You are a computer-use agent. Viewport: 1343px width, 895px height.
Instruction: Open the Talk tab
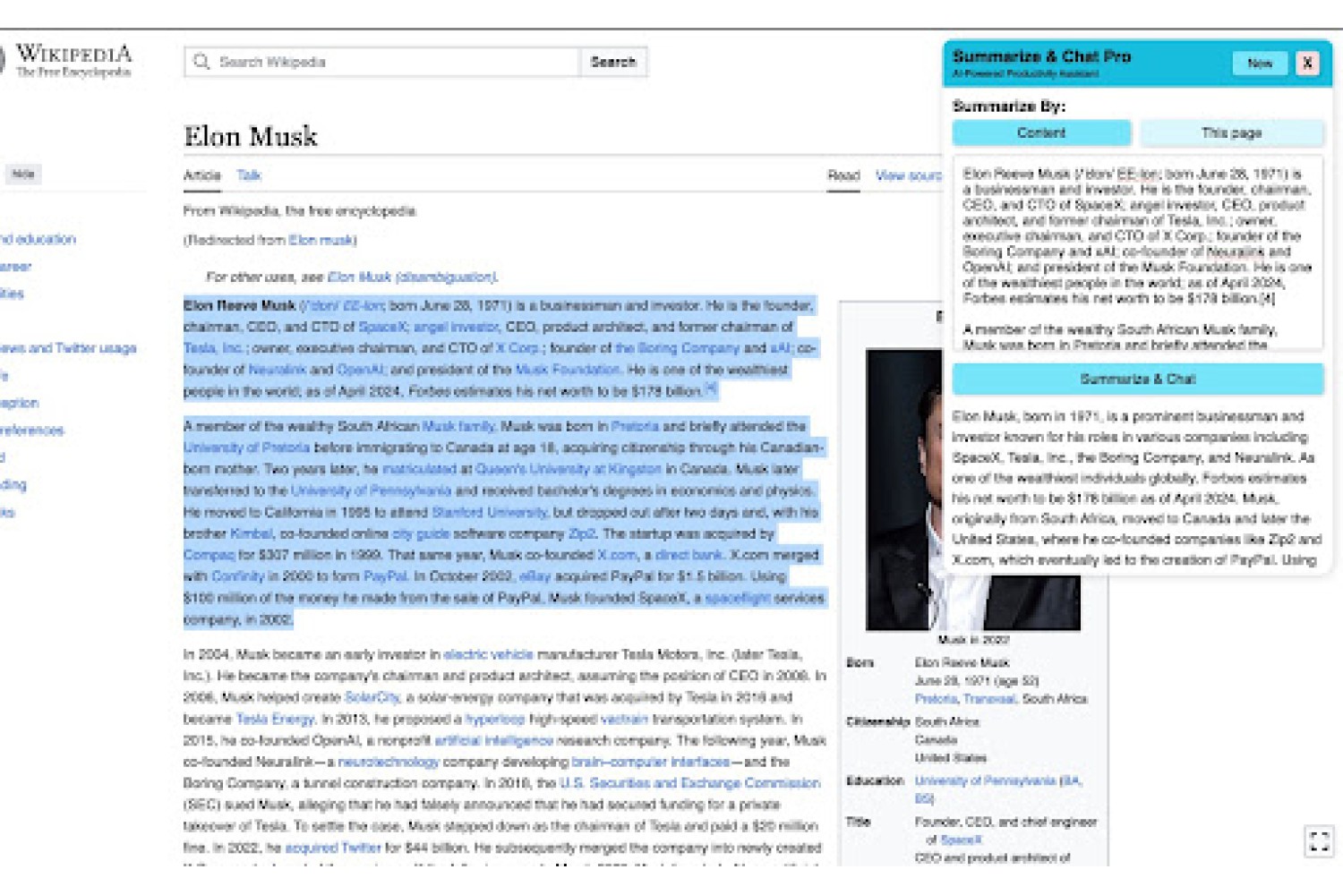coord(249,175)
